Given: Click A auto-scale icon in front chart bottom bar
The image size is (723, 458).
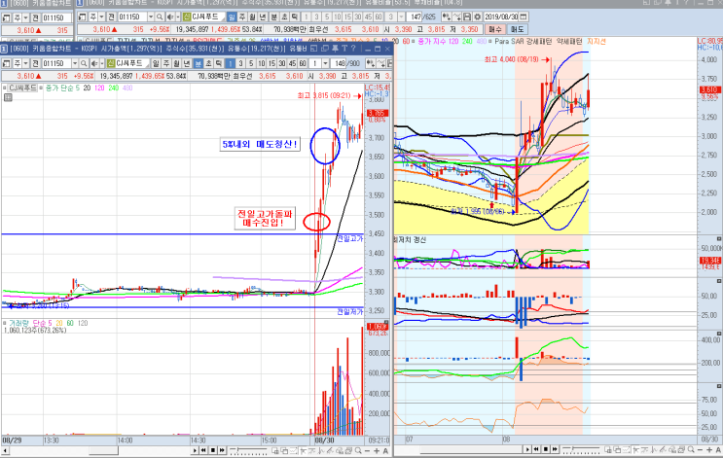Looking at the screenshot, I should [386, 450].
